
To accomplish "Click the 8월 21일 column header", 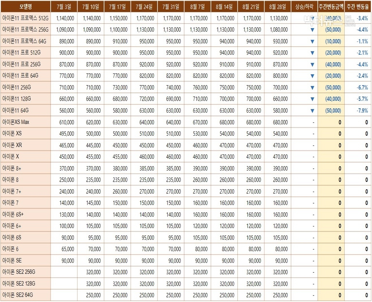I will tap(251, 6).
